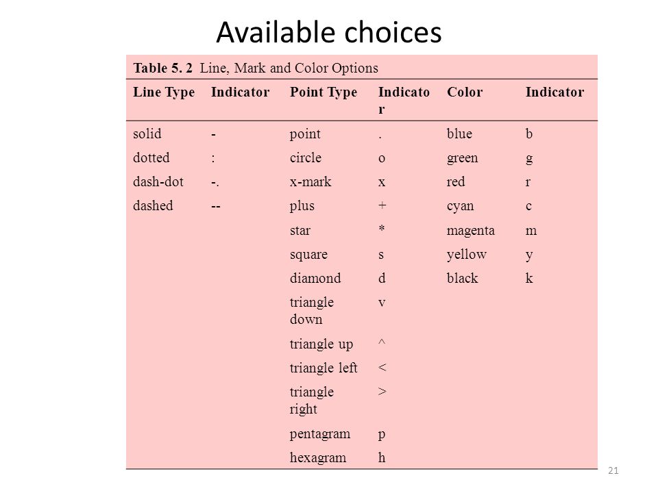Image resolution: width=658 pixels, height=493 pixels.
Task: Click the '+' plus indicator symbol
Action: (x=382, y=205)
